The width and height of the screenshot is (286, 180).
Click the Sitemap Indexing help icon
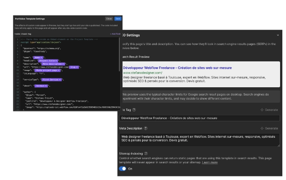click(x=146, y=154)
